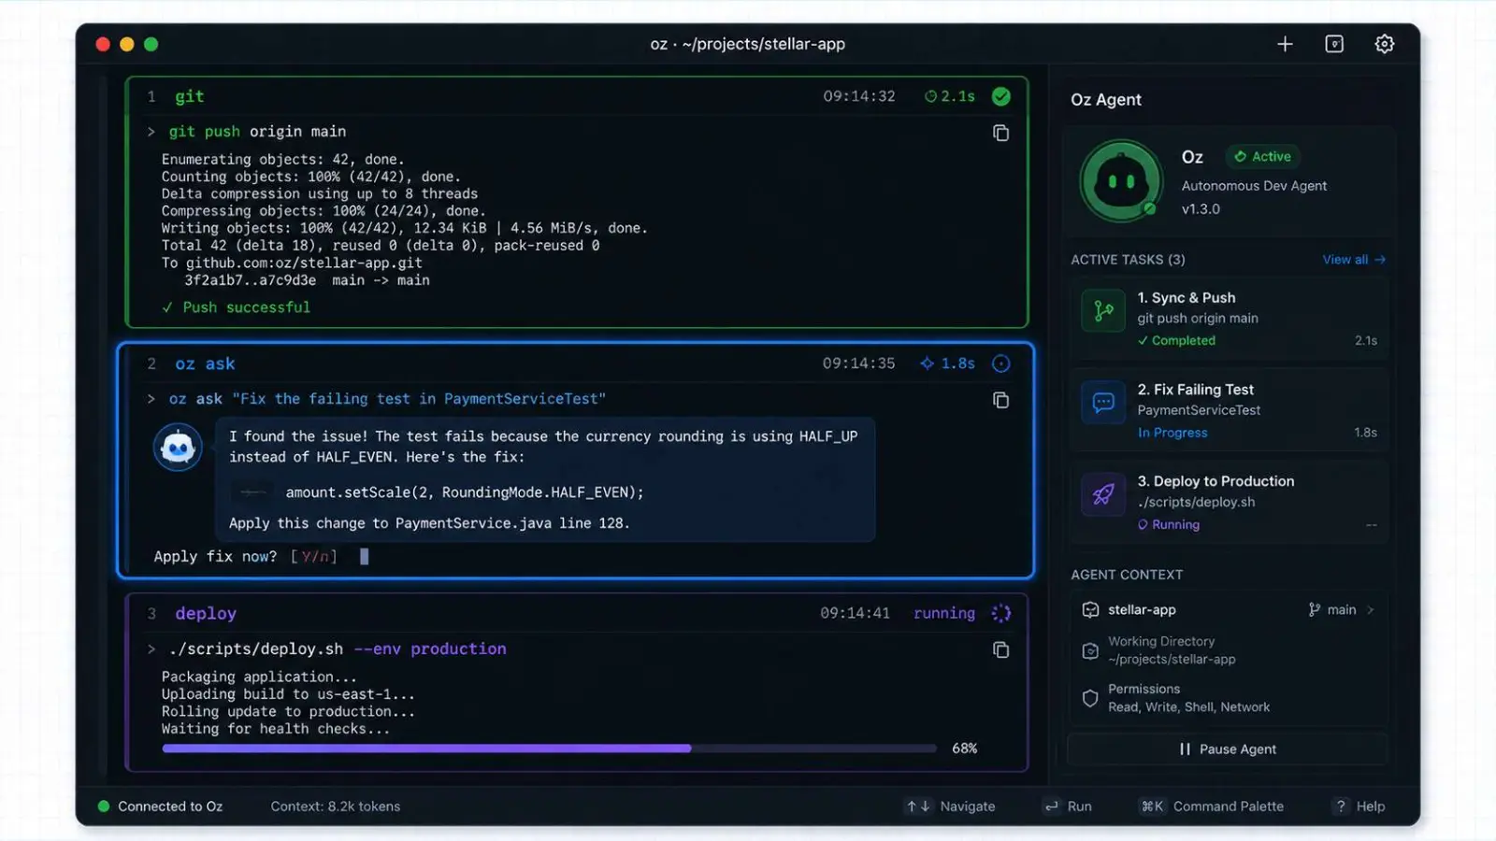
Task: Click the 2.1s duration on git block
Action: (x=950, y=96)
